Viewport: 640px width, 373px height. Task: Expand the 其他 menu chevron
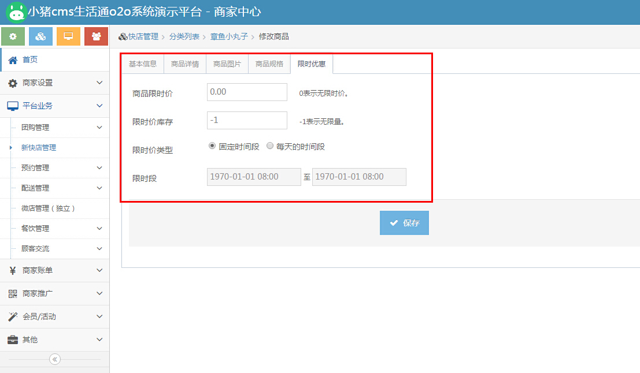[99, 340]
